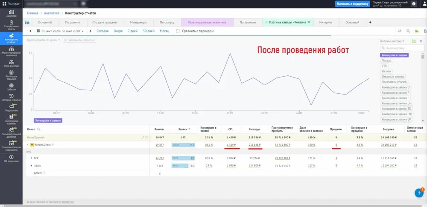Image resolution: width=427 pixels, height=207 pixels.
Task: Open settings gear on Платные каналы tab
Action: [x=309, y=22]
